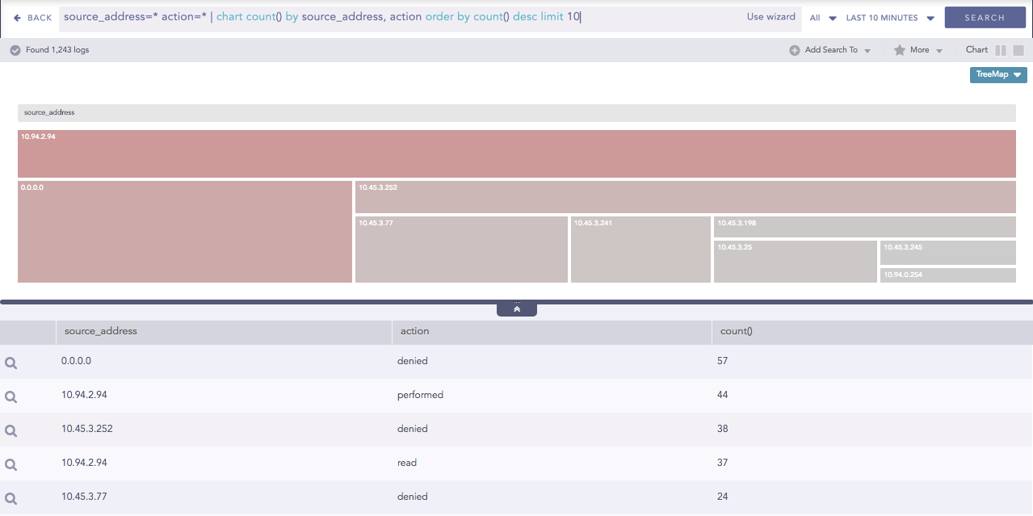Viewport: 1033px width, 516px height.
Task: Click the back arrow icon at top left
Action: pyautogui.click(x=18, y=17)
